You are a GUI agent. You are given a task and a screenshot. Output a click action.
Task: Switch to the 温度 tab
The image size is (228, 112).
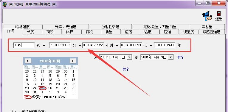tap(148, 32)
